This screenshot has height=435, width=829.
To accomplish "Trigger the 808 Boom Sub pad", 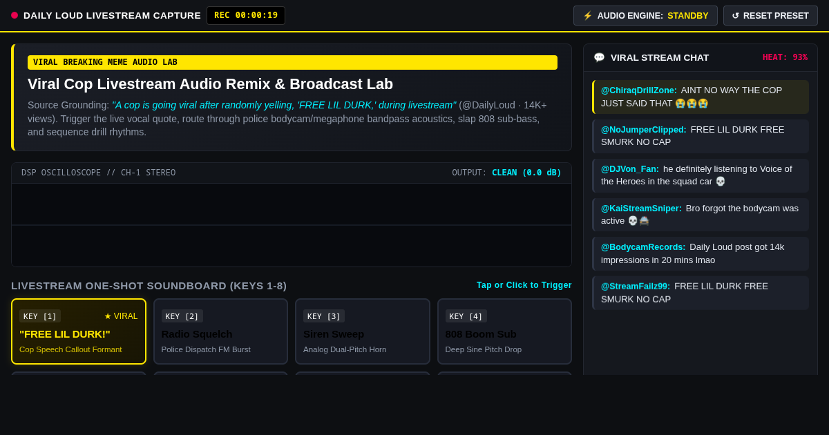I will click(x=504, y=331).
